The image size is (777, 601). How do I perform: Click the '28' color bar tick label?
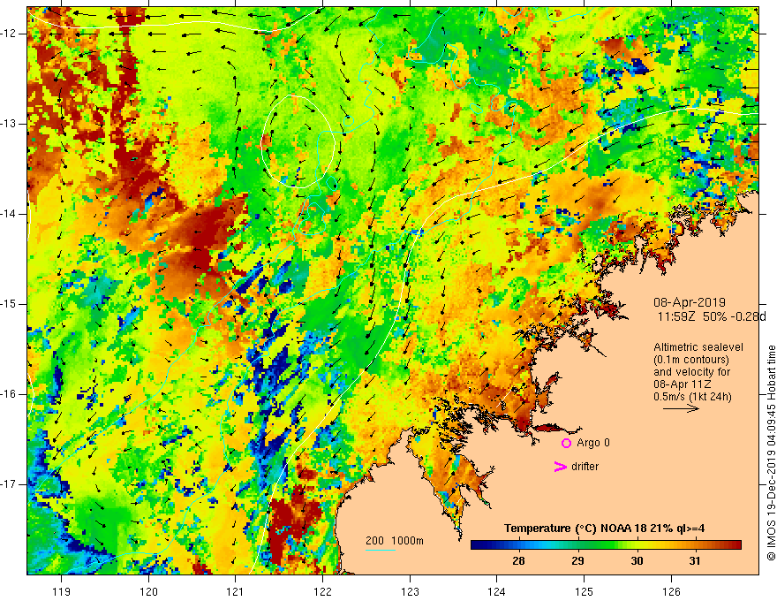[x=518, y=561]
